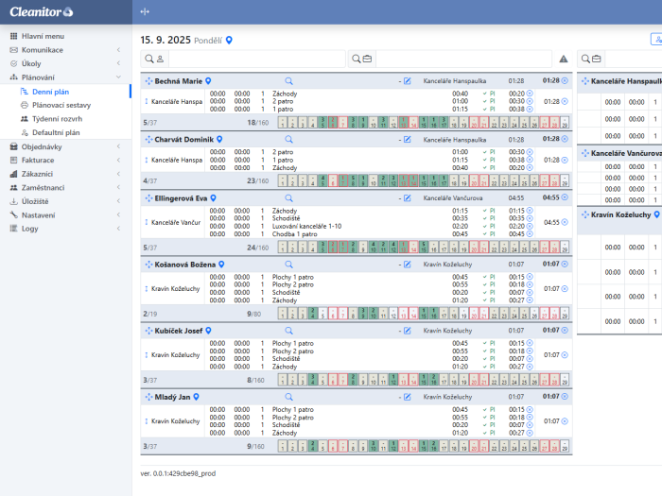This screenshot has height=496, width=662.
Task: Expand the Objednávky menu section
Action: [117, 146]
